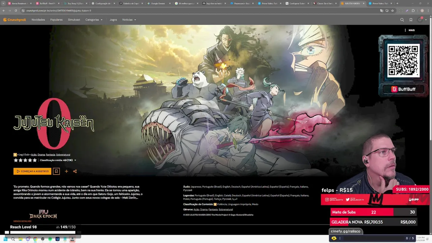
Task: Switch to the Toy Story 3 browser tab
Action: tap(74, 3)
